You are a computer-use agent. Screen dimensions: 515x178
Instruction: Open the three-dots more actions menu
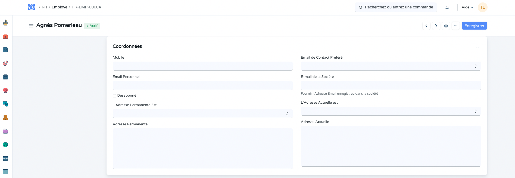click(x=456, y=26)
